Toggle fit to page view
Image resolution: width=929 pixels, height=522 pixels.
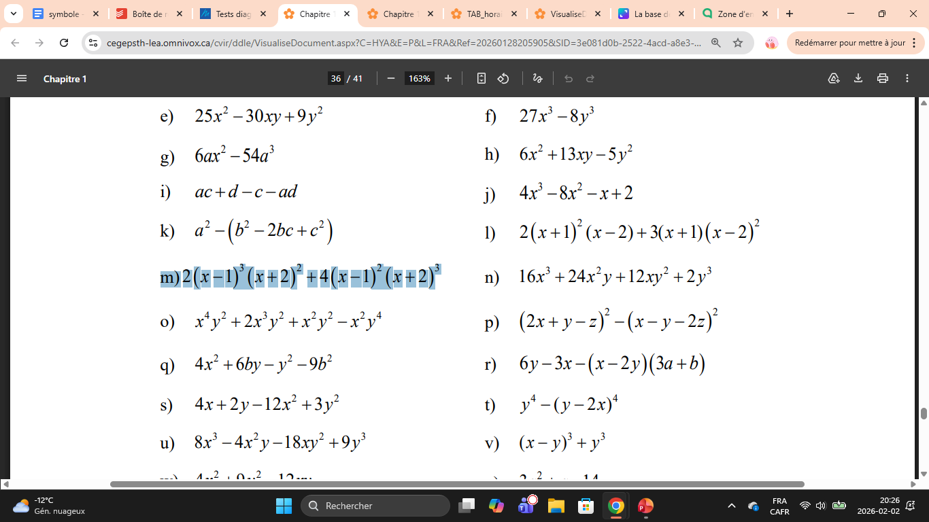[482, 78]
